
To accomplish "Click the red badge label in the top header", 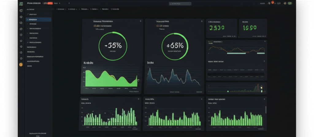I will 48,3.
